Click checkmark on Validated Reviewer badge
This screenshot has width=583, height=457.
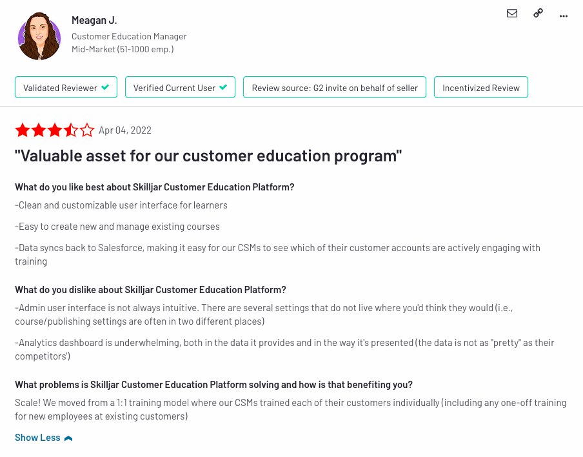tap(106, 87)
